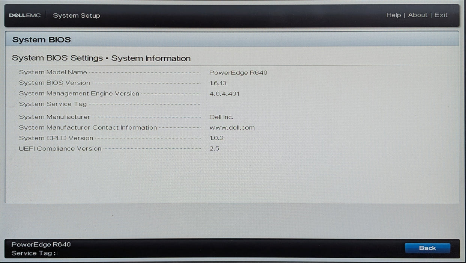This screenshot has width=466, height=263.
Task: Select CPLD version value 1.0.2
Action: click(x=216, y=138)
